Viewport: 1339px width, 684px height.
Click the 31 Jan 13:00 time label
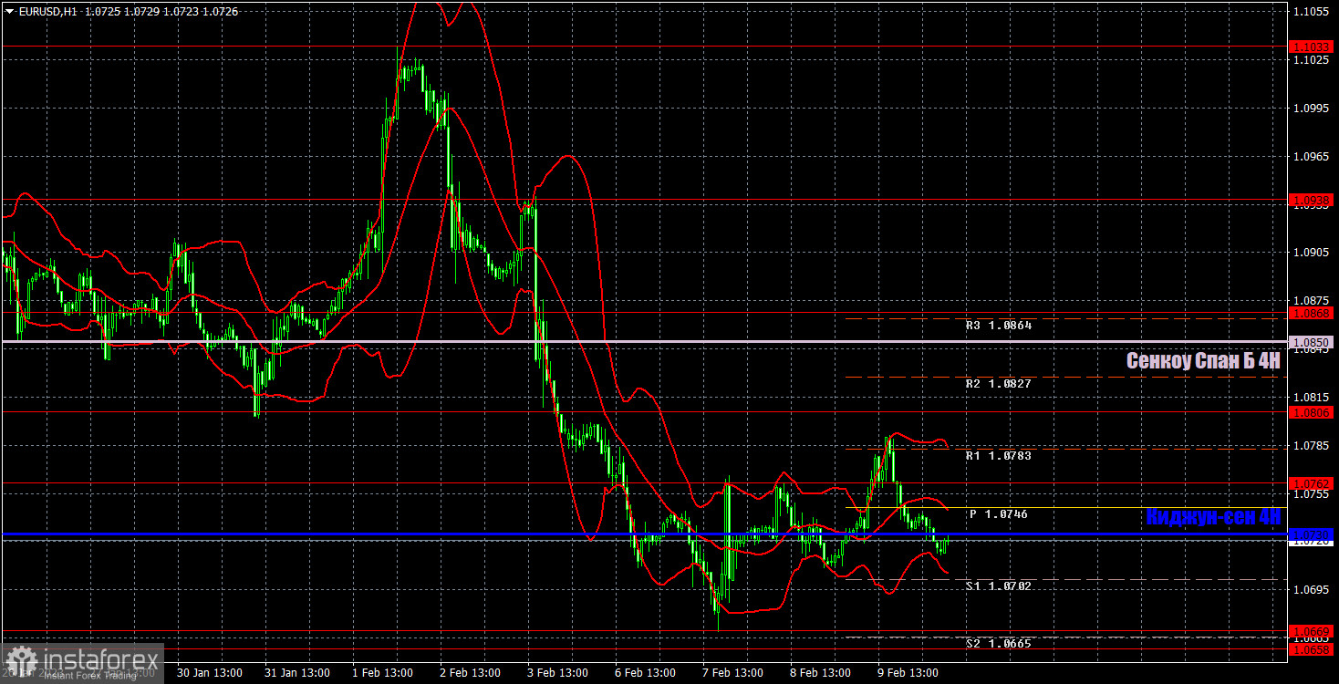[296, 673]
